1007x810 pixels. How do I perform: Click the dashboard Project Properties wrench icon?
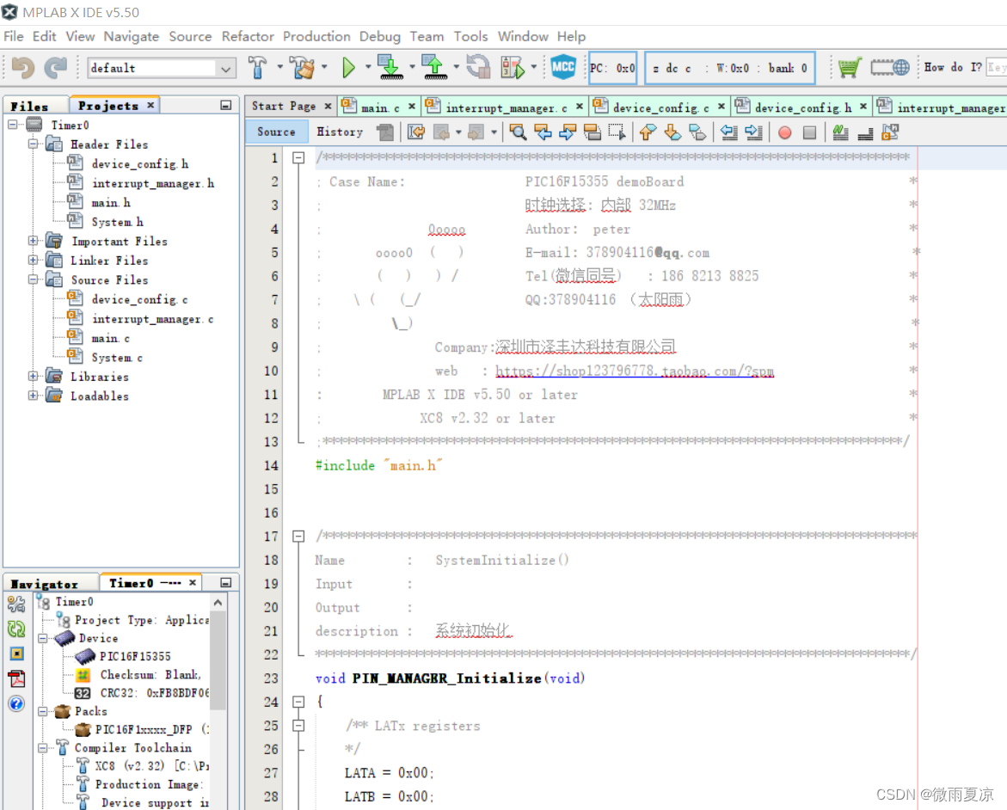click(x=16, y=604)
